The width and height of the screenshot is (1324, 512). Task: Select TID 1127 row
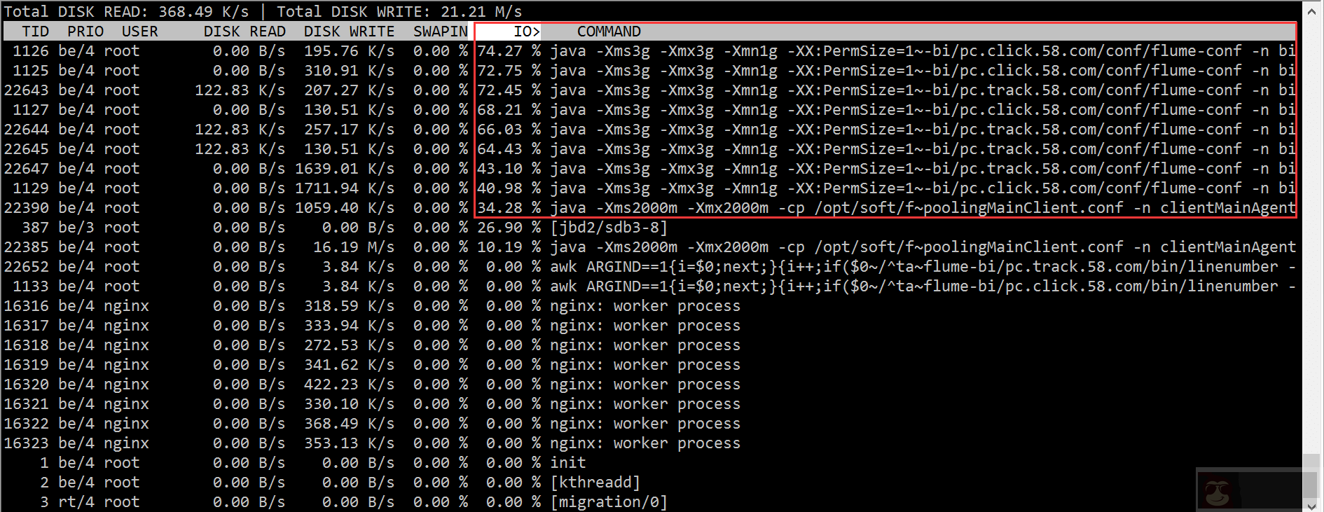[x=649, y=110]
